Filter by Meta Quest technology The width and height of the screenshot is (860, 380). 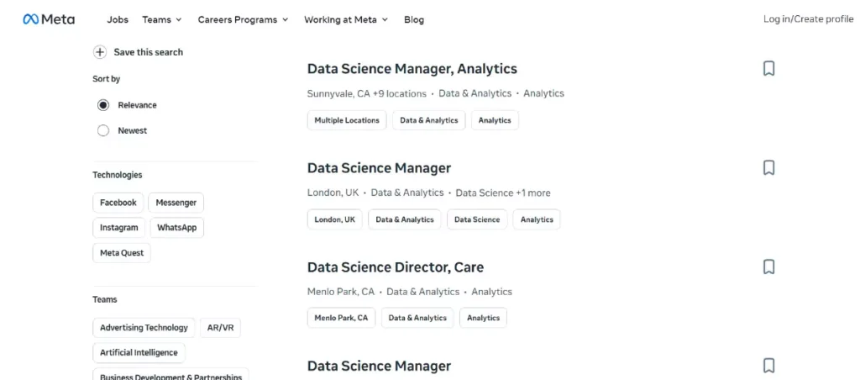coord(122,252)
